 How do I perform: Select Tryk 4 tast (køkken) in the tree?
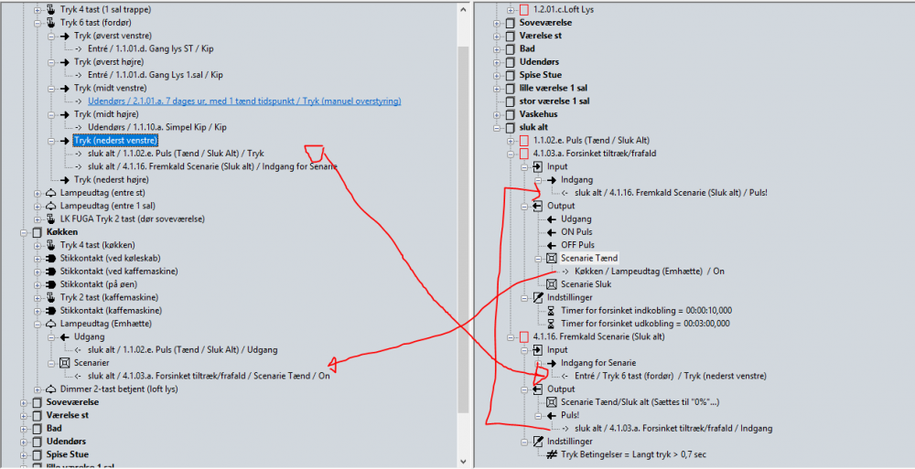click(x=98, y=245)
